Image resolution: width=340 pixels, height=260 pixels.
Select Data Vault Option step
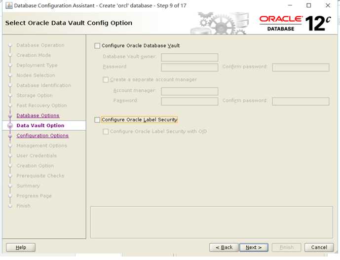[40, 125]
